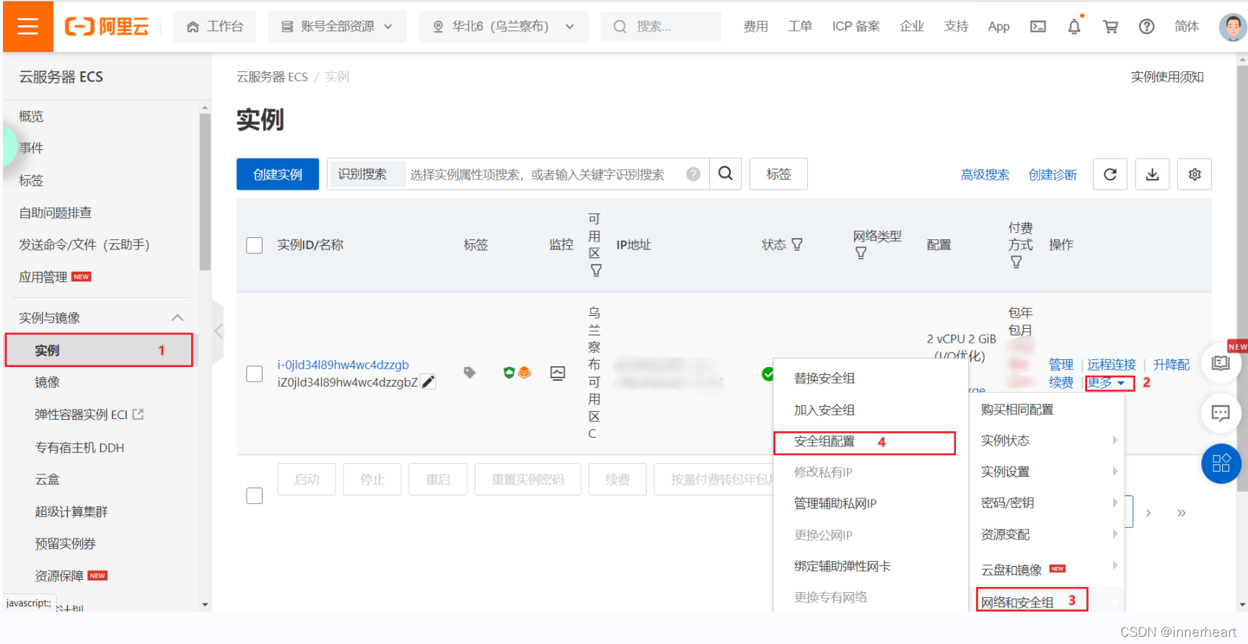
Task: Refresh the instance list
Action: (x=1110, y=174)
